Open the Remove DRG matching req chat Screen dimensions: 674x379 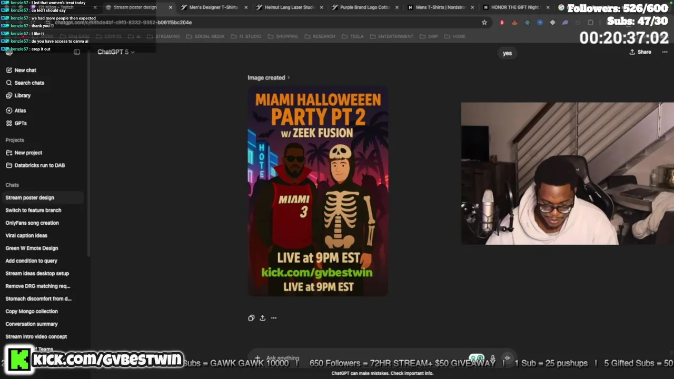coord(42,286)
